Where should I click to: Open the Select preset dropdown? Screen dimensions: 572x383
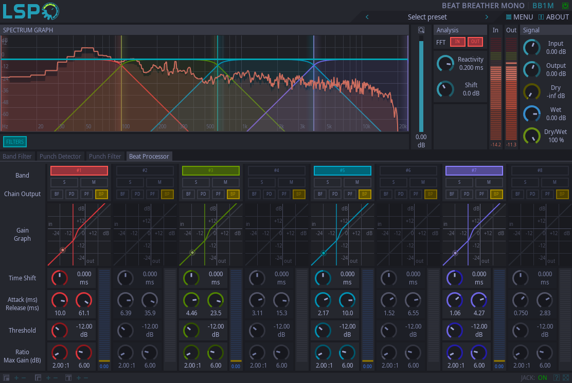click(426, 17)
